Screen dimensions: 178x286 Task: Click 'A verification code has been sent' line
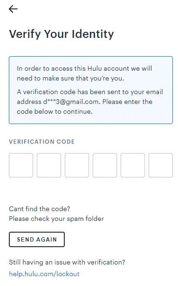point(90,92)
